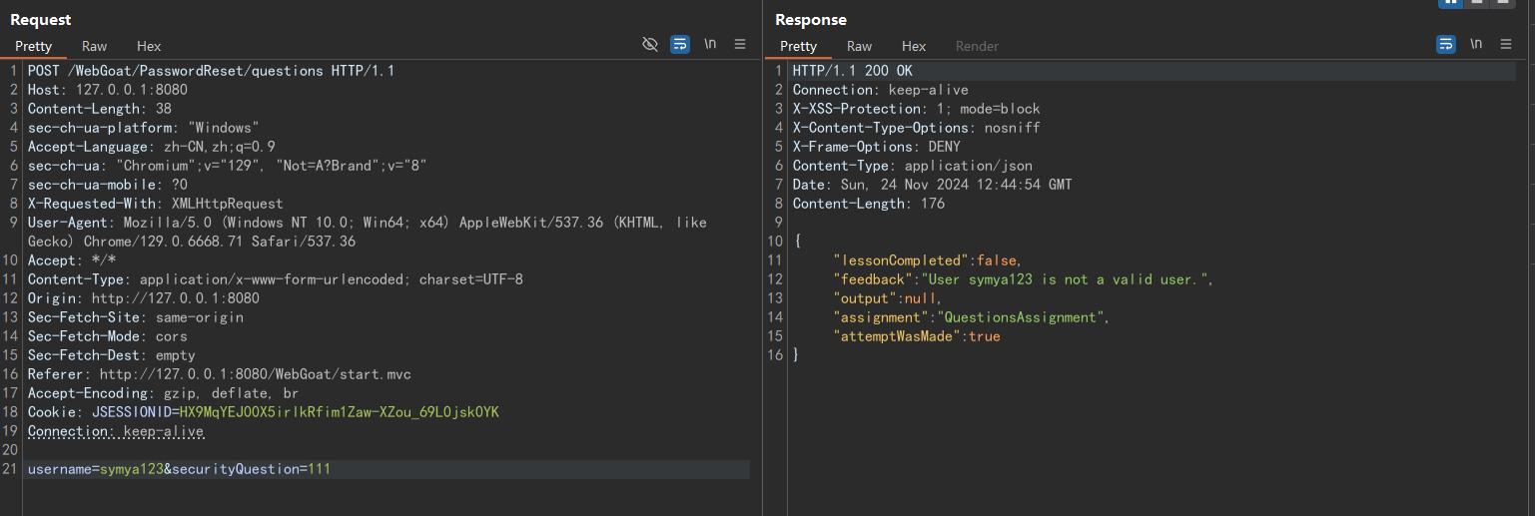Click the response Content-Type: application/json header
The width and height of the screenshot is (1535, 516).
[x=912, y=166]
